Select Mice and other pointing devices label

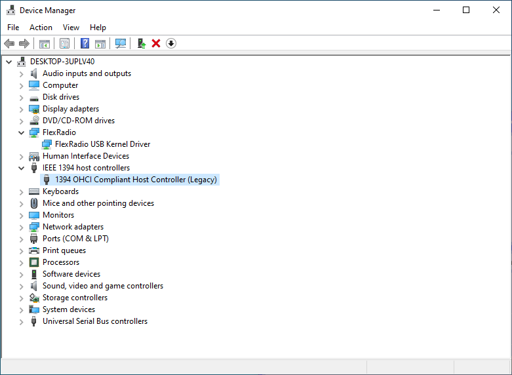coord(98,203)
